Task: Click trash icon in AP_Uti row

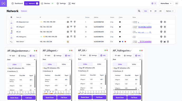Action: point(165,32)
